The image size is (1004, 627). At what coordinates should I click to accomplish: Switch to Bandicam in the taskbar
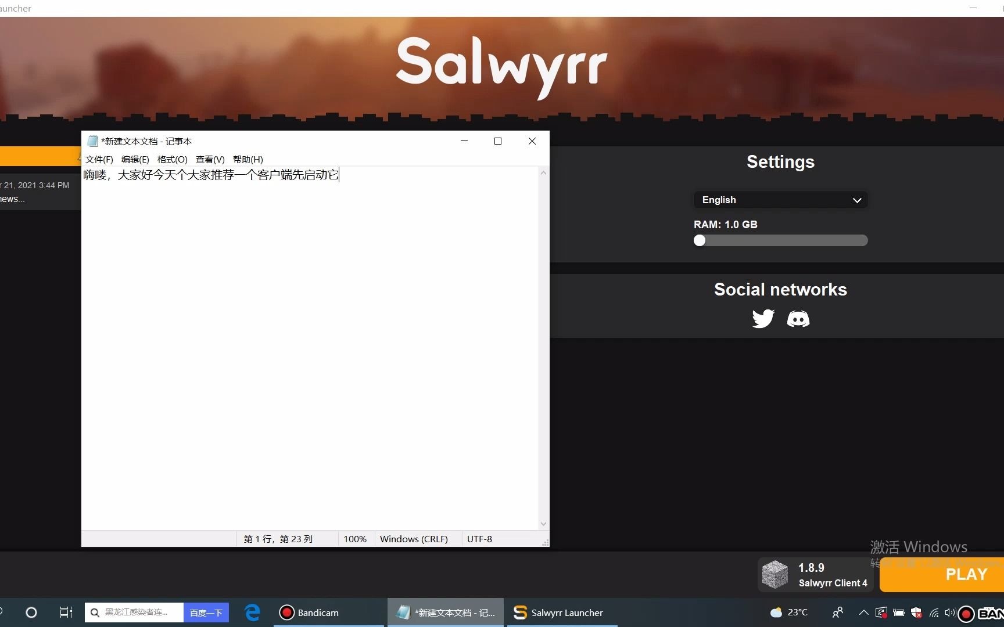pyautogui.click(x=329, y=612)
